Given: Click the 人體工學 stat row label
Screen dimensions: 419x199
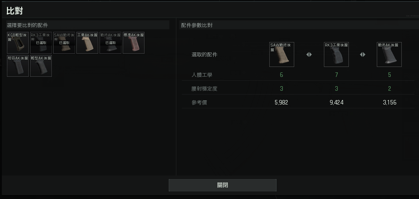Looking at the screenshot, I should click(202, 75).
